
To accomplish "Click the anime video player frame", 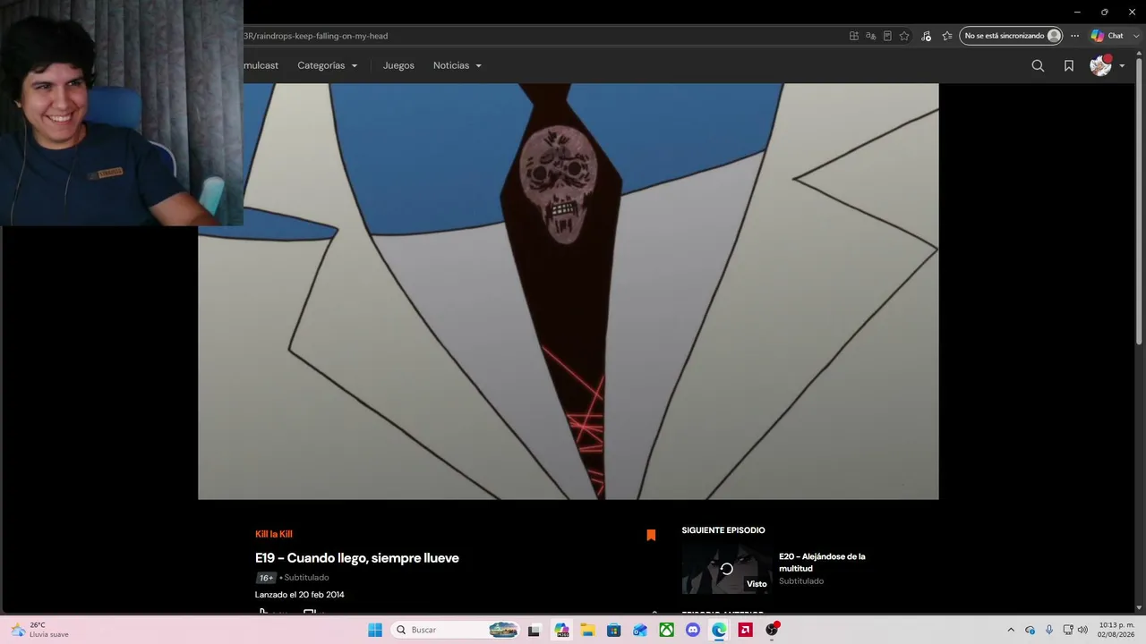I will 569,292.
